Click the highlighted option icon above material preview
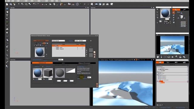Viewport: 194px width, 109px height. 44,43
